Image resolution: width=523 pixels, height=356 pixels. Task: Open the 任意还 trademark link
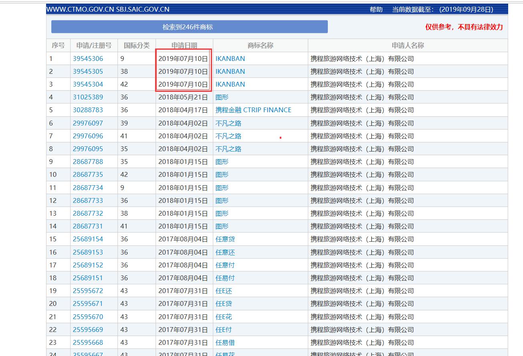[225, 252]
